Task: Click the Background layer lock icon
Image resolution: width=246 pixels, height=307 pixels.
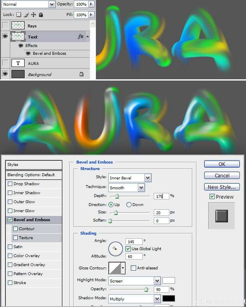Action: pyautogui.click(x=81, y=74)
